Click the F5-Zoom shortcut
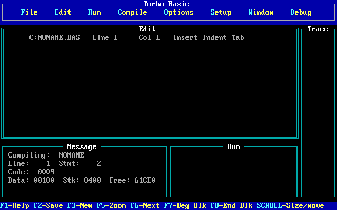Screen dimensions: 337x210 [x=111, y=205]
